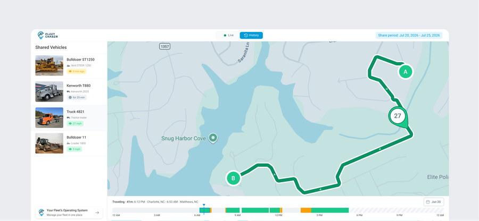Select the orange idle segment before 3 PM

pyautogui.click(x=306, y=210)
